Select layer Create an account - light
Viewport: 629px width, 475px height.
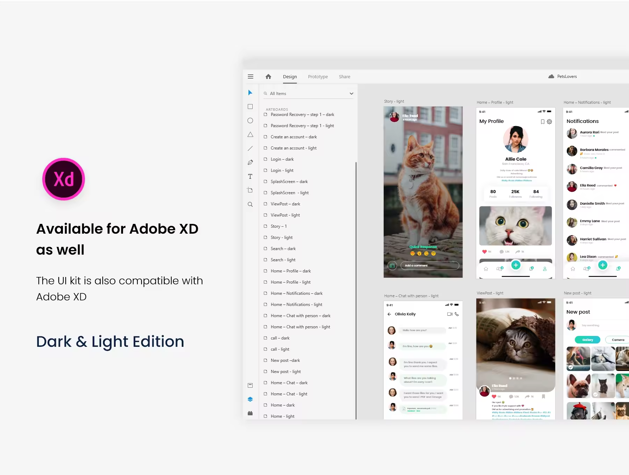coord(294,148)
